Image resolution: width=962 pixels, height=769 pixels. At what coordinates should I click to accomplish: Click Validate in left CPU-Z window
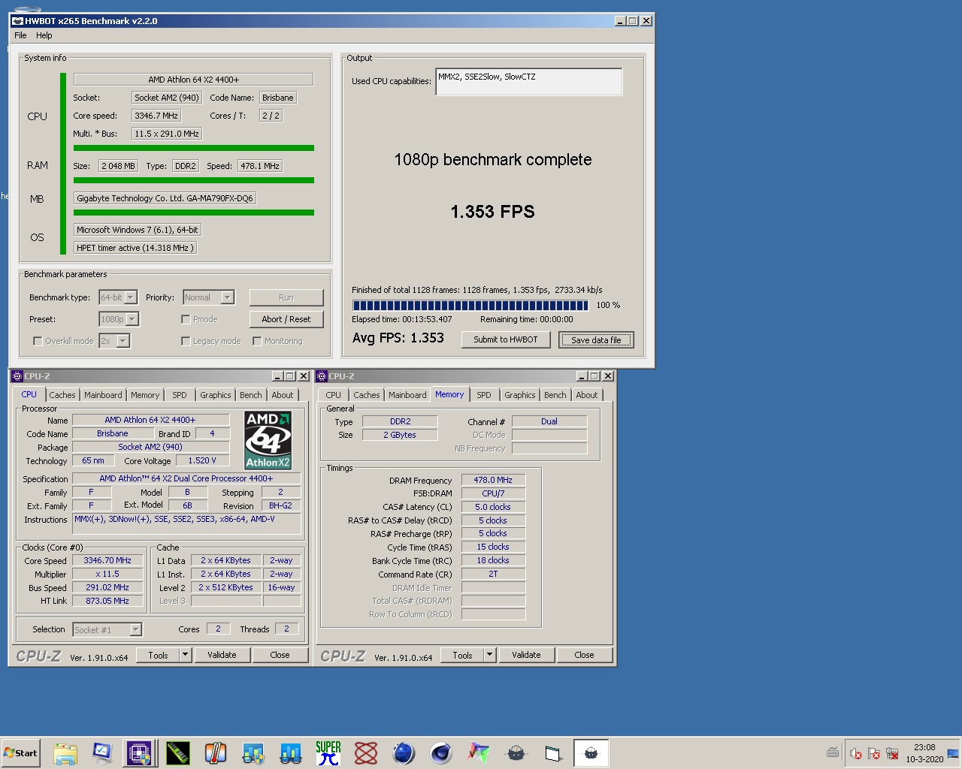[222, 655]
